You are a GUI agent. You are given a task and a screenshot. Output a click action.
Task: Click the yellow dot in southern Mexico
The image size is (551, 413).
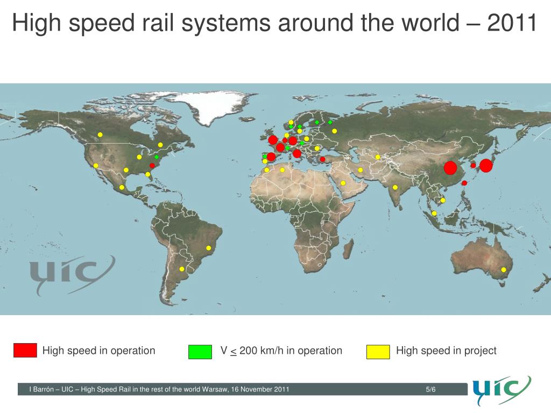point(122,187)
